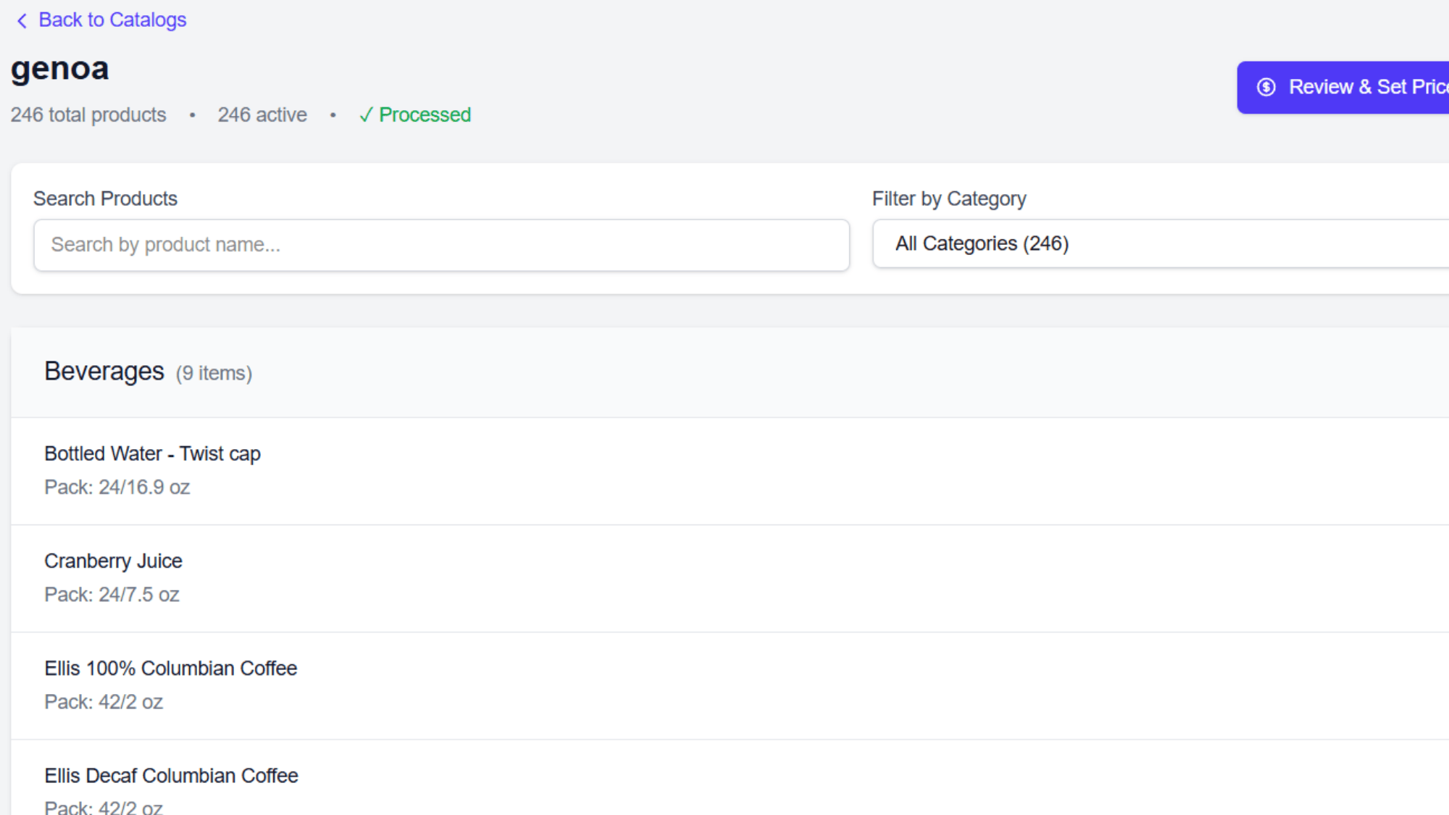Click the 9 items count next to Beverages
The image size is (1449, 815).
(213, 373)
